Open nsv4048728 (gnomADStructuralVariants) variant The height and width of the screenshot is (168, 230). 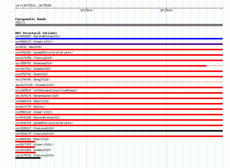(x=44, y=123)
